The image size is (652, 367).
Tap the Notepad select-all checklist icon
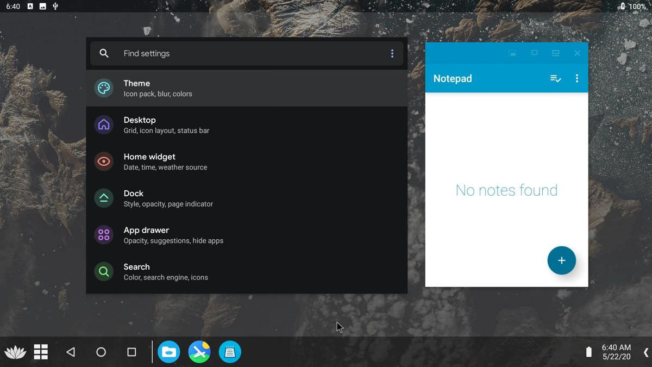pos(555,78)
